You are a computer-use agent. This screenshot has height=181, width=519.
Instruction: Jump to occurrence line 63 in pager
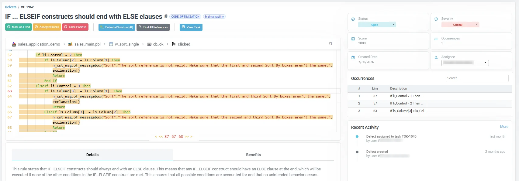[181, 137]
